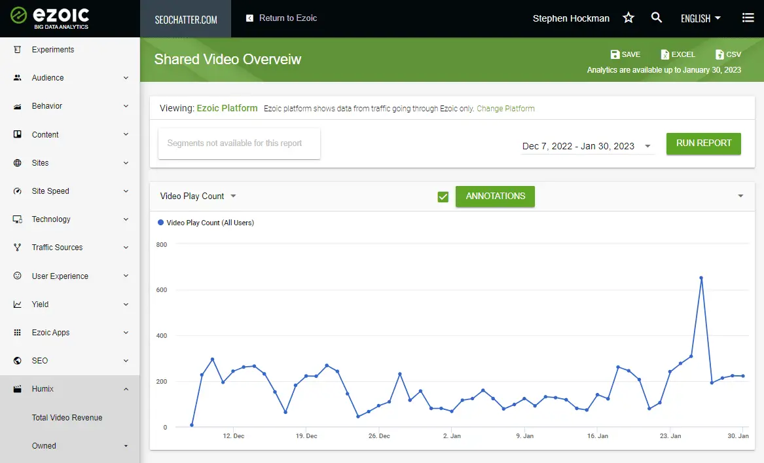The height and width of the screenshot is (463, 764).
Task: Expand the Content menu chevron
Action: (126, 134)
